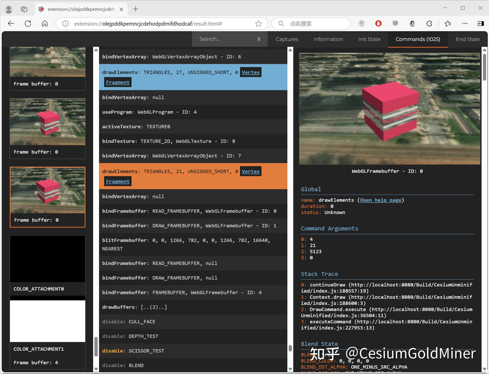Open the browser Settings and more menu
Viewport: 489px width, 374px height.
click(x=465, y=23)
